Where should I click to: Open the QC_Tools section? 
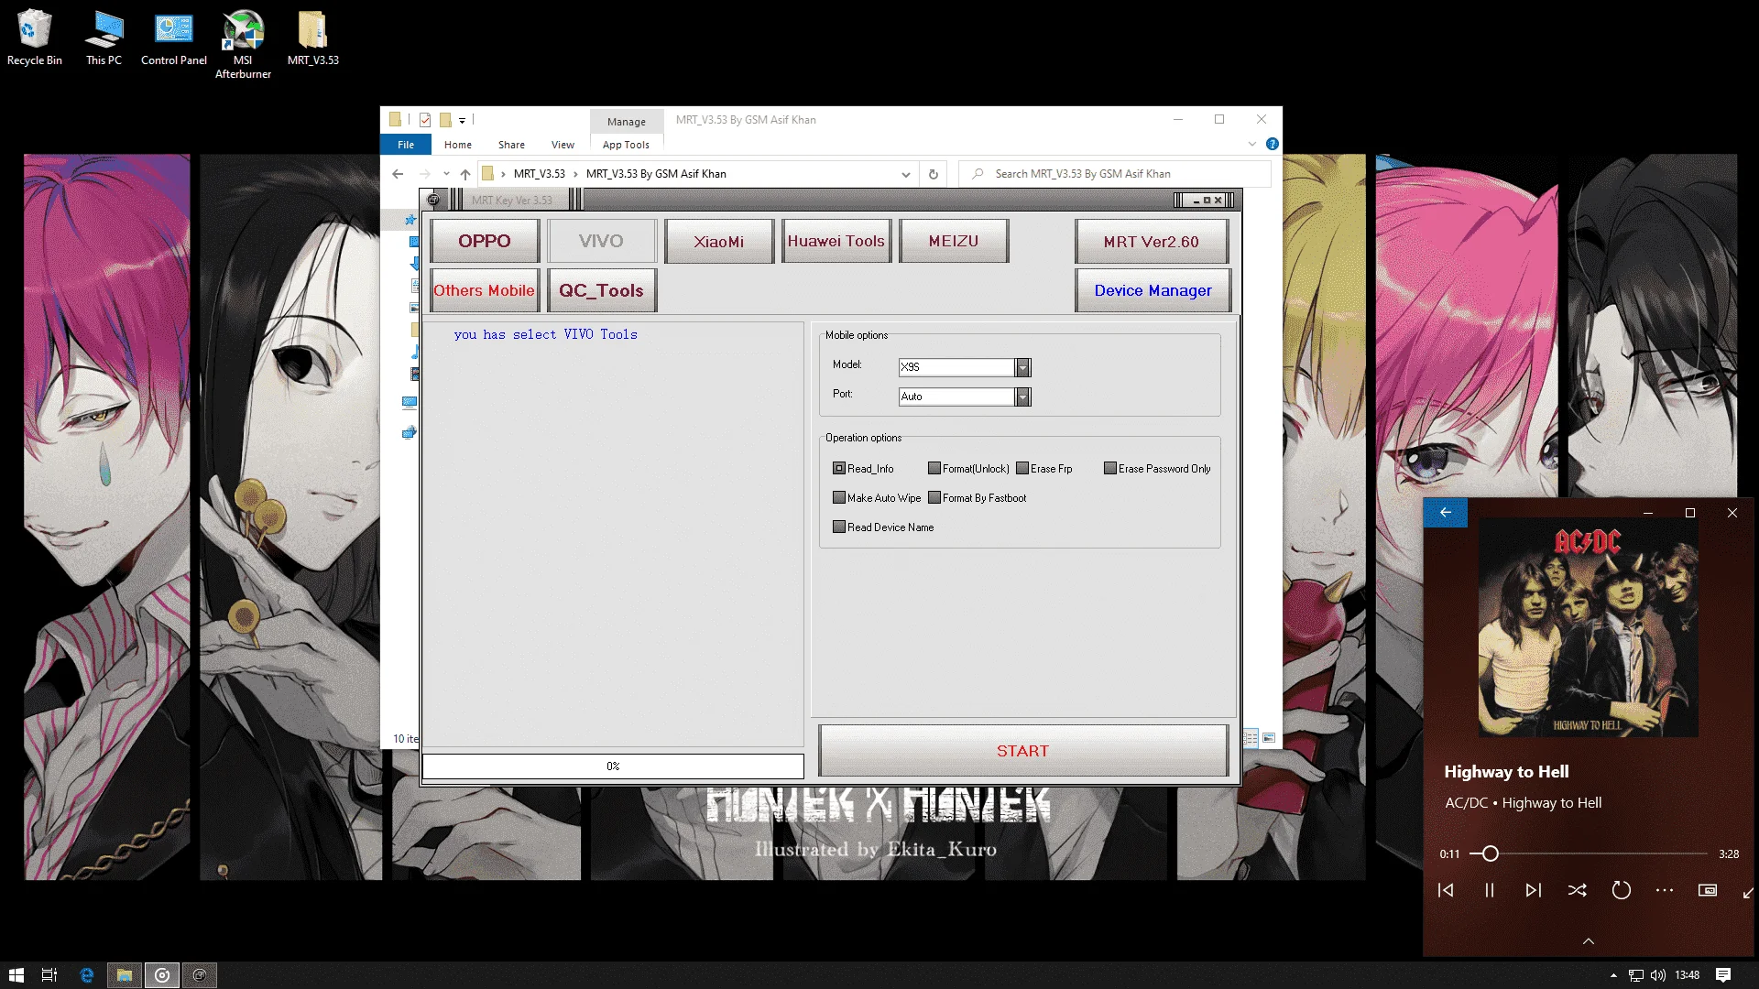602,290
